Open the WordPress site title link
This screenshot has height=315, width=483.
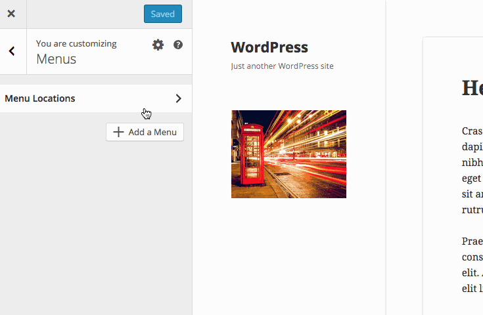[269, 47]
